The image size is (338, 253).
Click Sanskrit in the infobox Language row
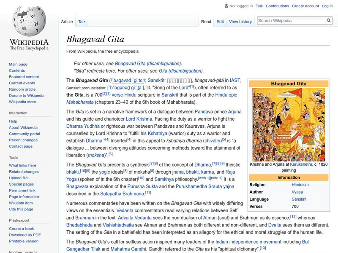[x=299, y=199]
